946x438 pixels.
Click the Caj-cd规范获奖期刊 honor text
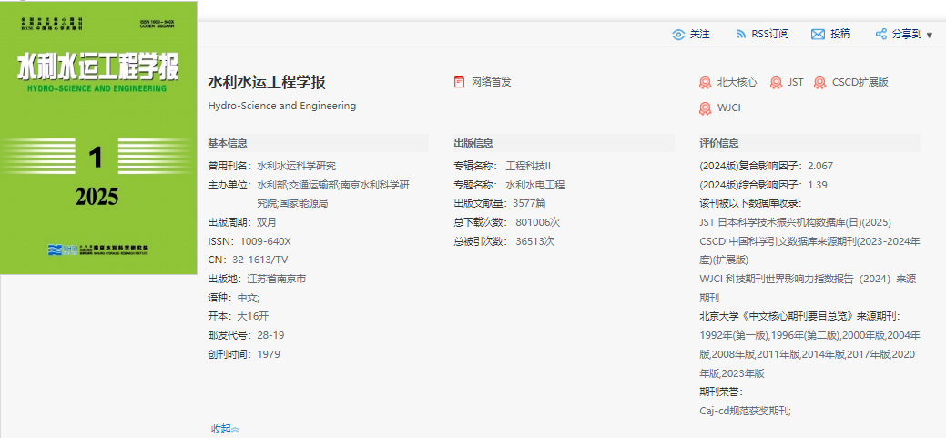[745, 411]
